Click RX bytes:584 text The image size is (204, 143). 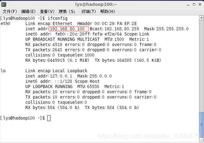click(40, 108)
